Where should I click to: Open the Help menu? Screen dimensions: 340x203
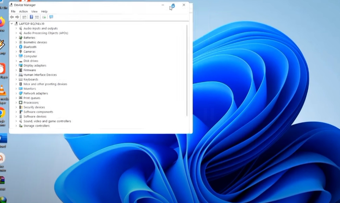point(44,12)
